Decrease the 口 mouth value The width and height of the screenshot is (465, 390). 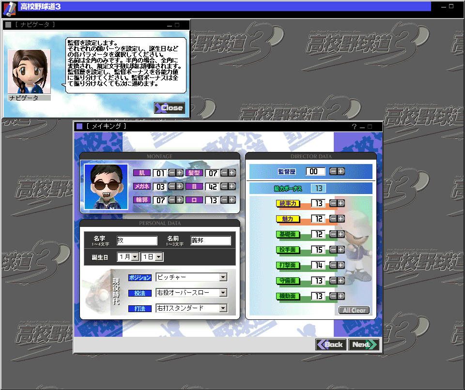(224, 200)
